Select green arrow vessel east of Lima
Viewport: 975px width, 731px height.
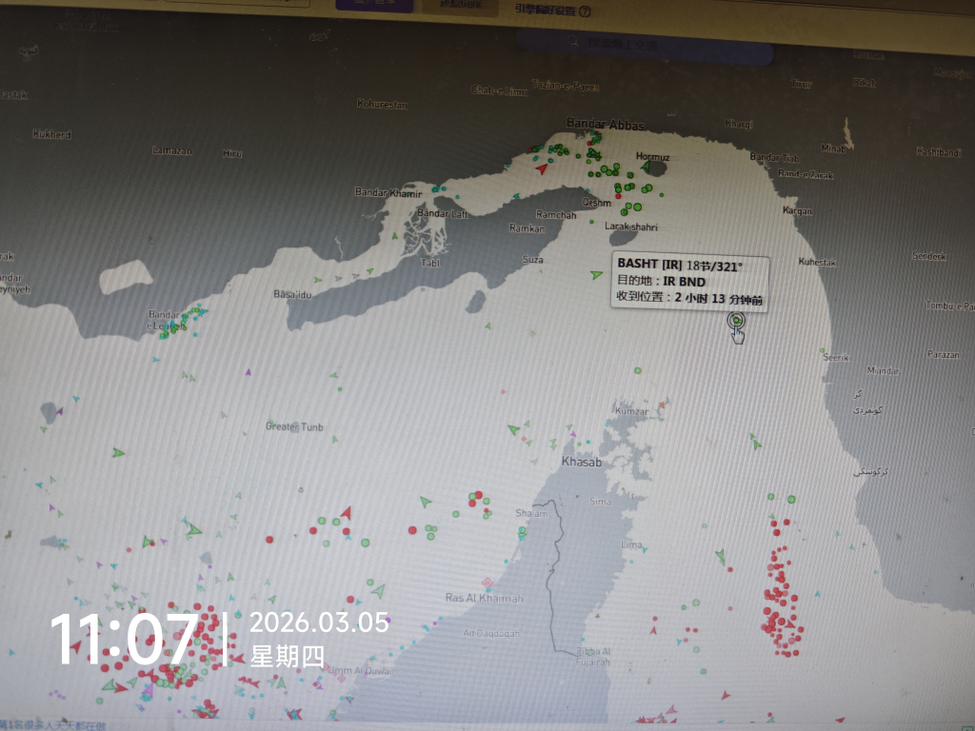coord(721,555)
